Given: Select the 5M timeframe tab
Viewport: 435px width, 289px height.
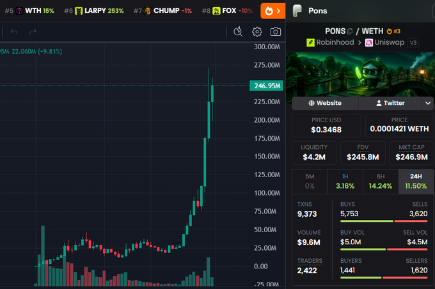Looking at the screenshot, I should click(x=310, y=182).
